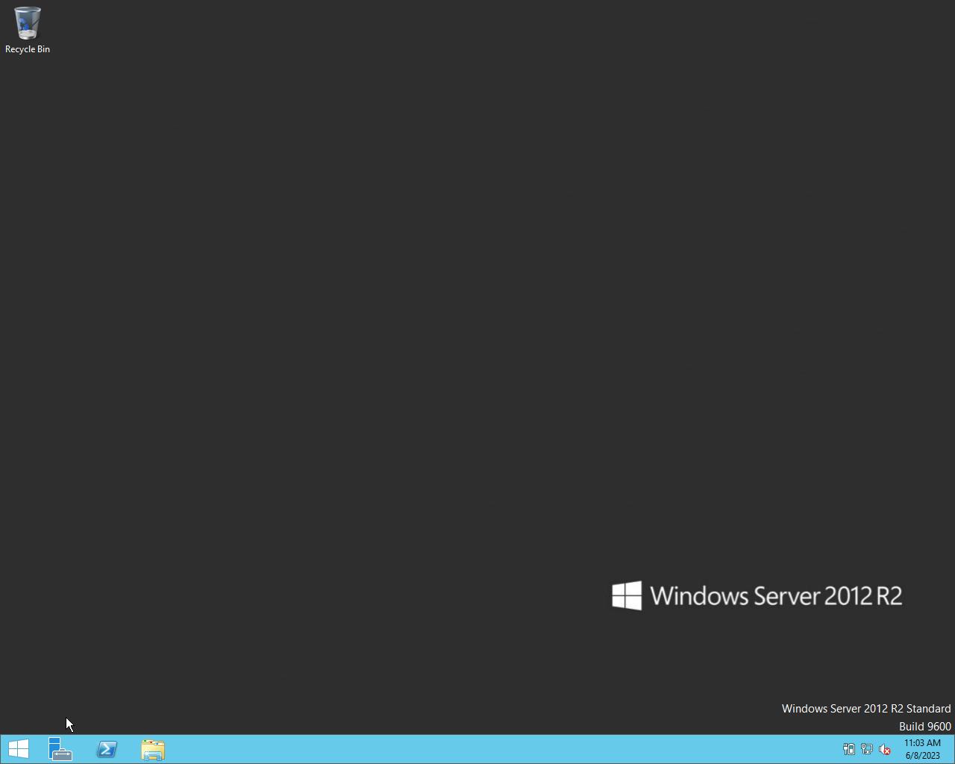
Task: Select the Recycle Bin text label
Action: (28, 49)
